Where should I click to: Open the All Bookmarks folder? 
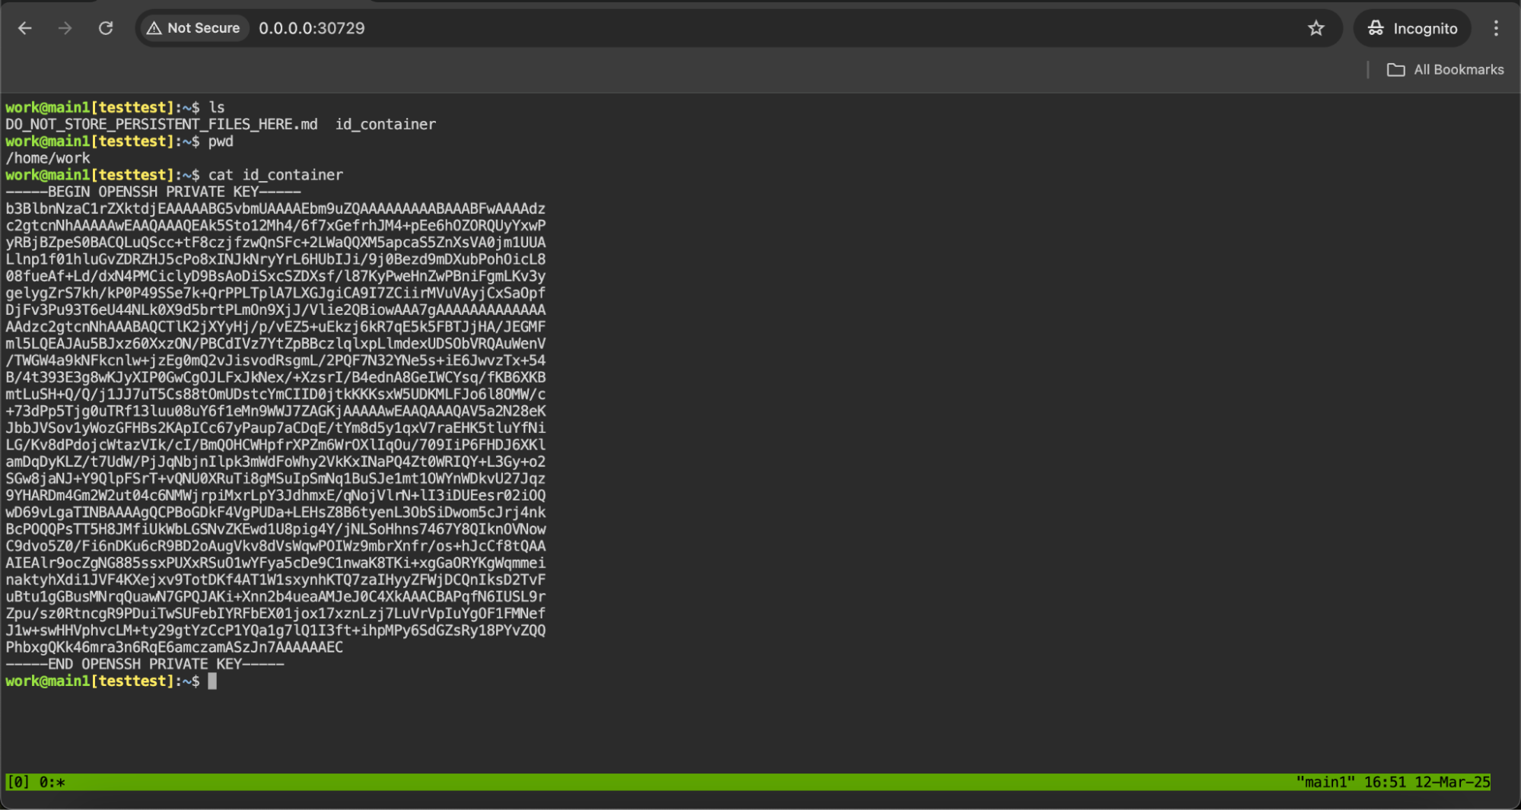[1445, 69]
